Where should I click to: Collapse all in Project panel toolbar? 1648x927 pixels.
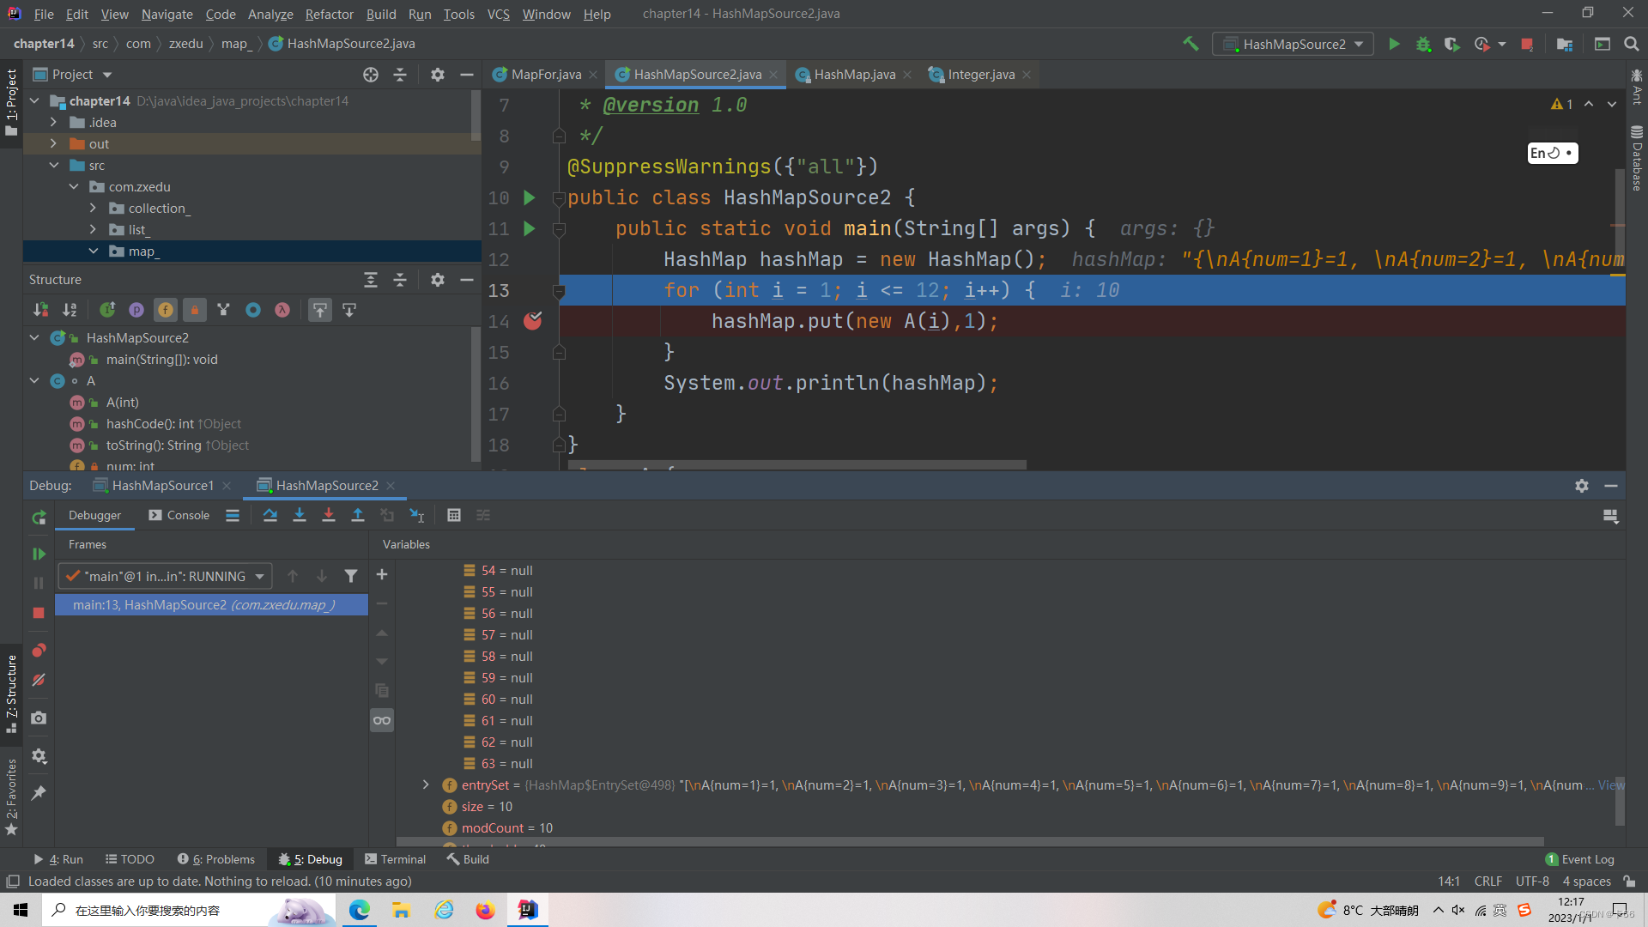coord(400,75)
